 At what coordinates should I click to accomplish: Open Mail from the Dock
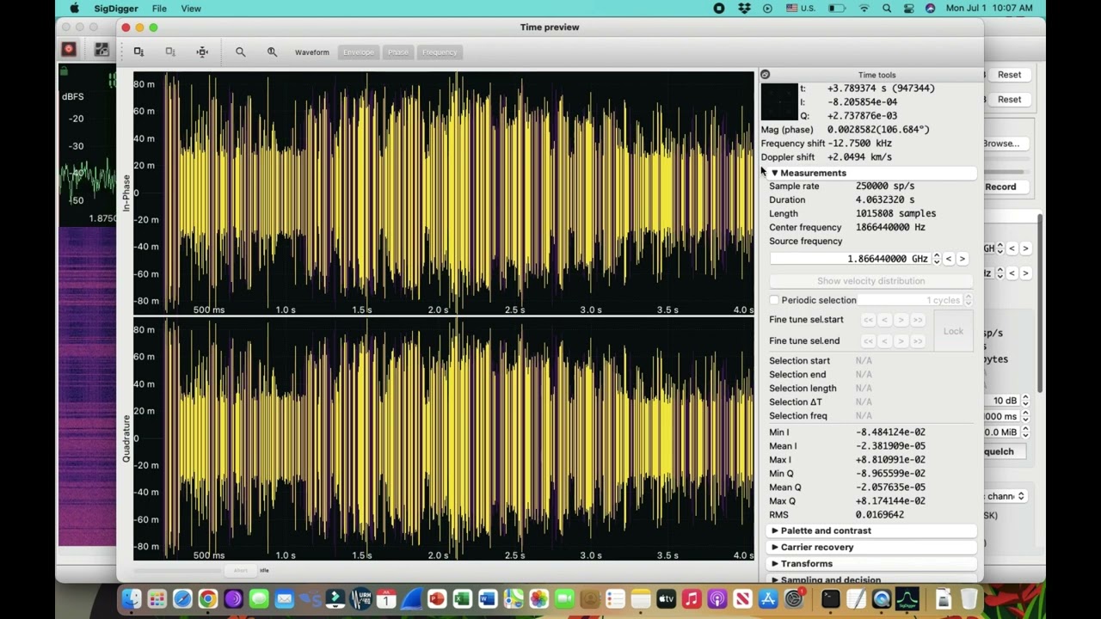pyautogui.click(x=284, y=598)
